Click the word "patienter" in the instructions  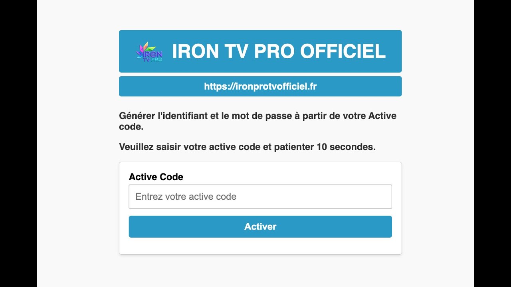pos(294,147)
